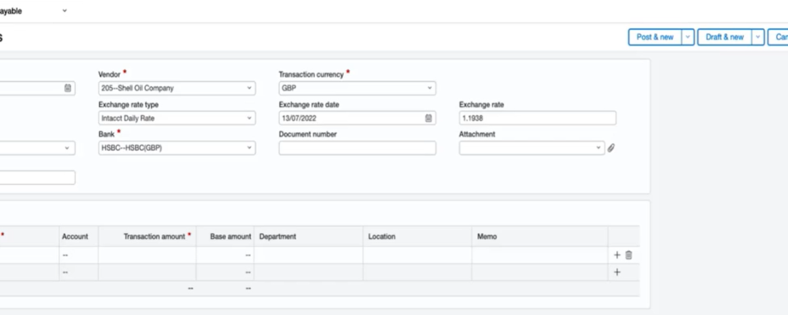Focus the Document number field

pyautogui.click(x=357, y=148)
